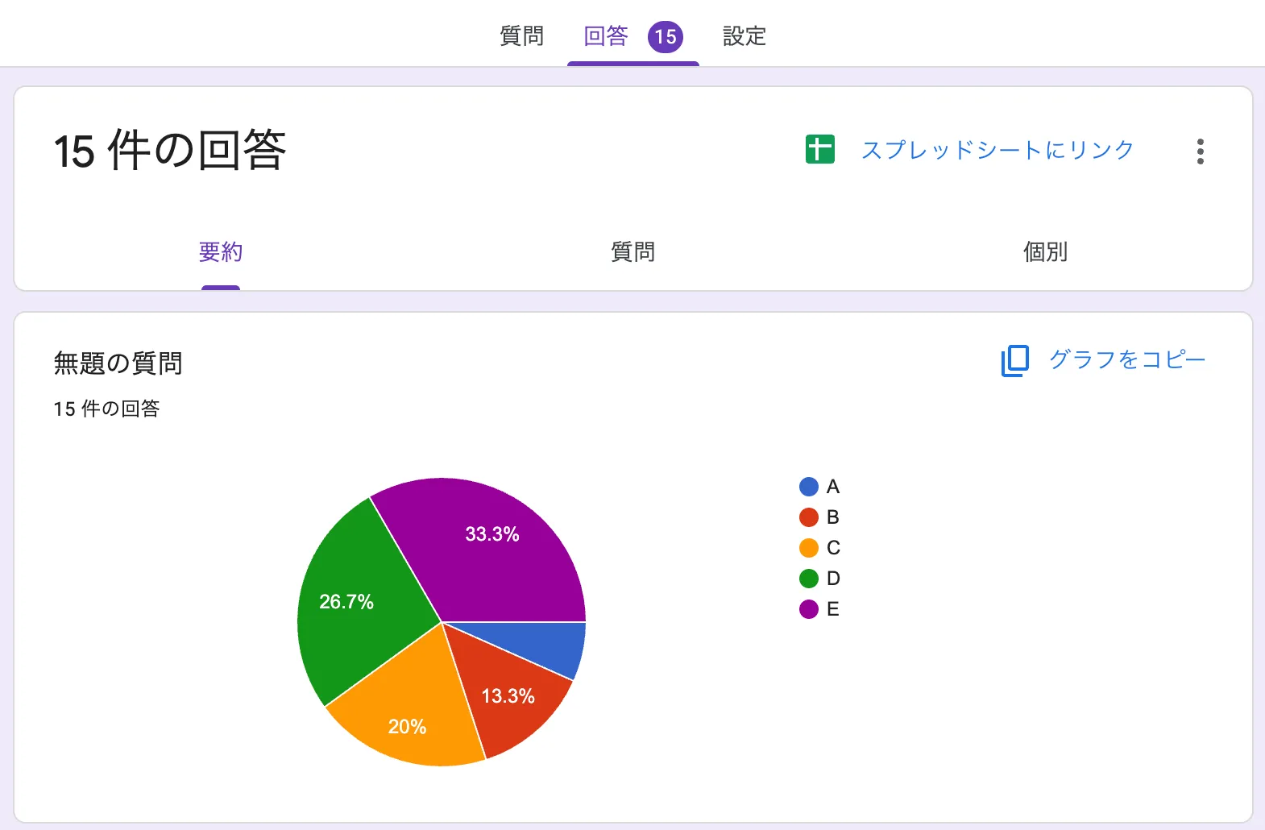Click the red legend dot for B
Screen dimensions: 1265x830
809,517
